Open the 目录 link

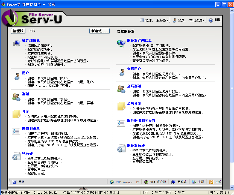coord(25,111)
